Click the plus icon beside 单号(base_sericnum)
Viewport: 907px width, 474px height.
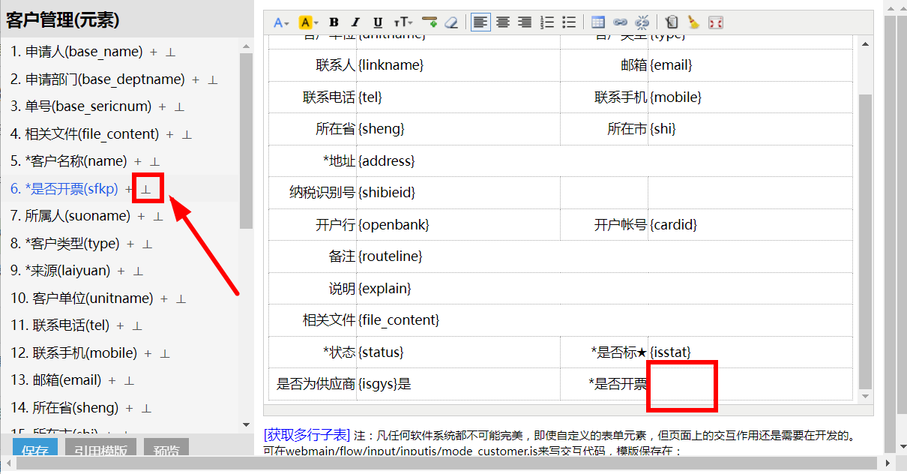point(163,107)
